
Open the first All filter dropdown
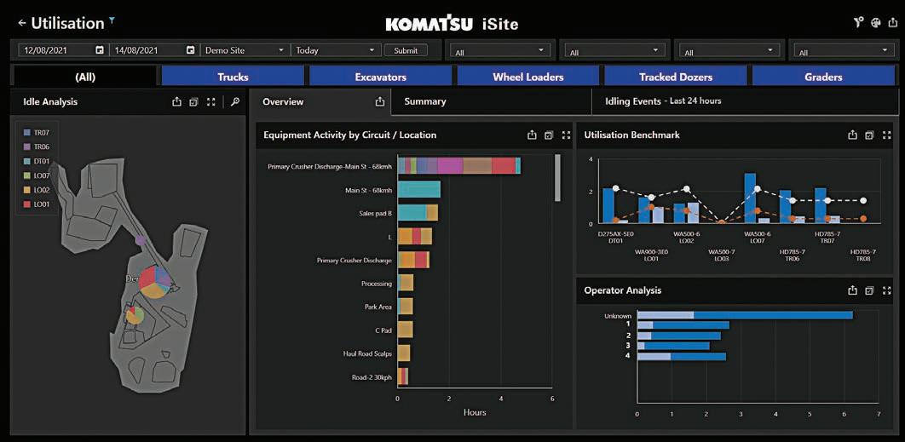tap(499, 51)
